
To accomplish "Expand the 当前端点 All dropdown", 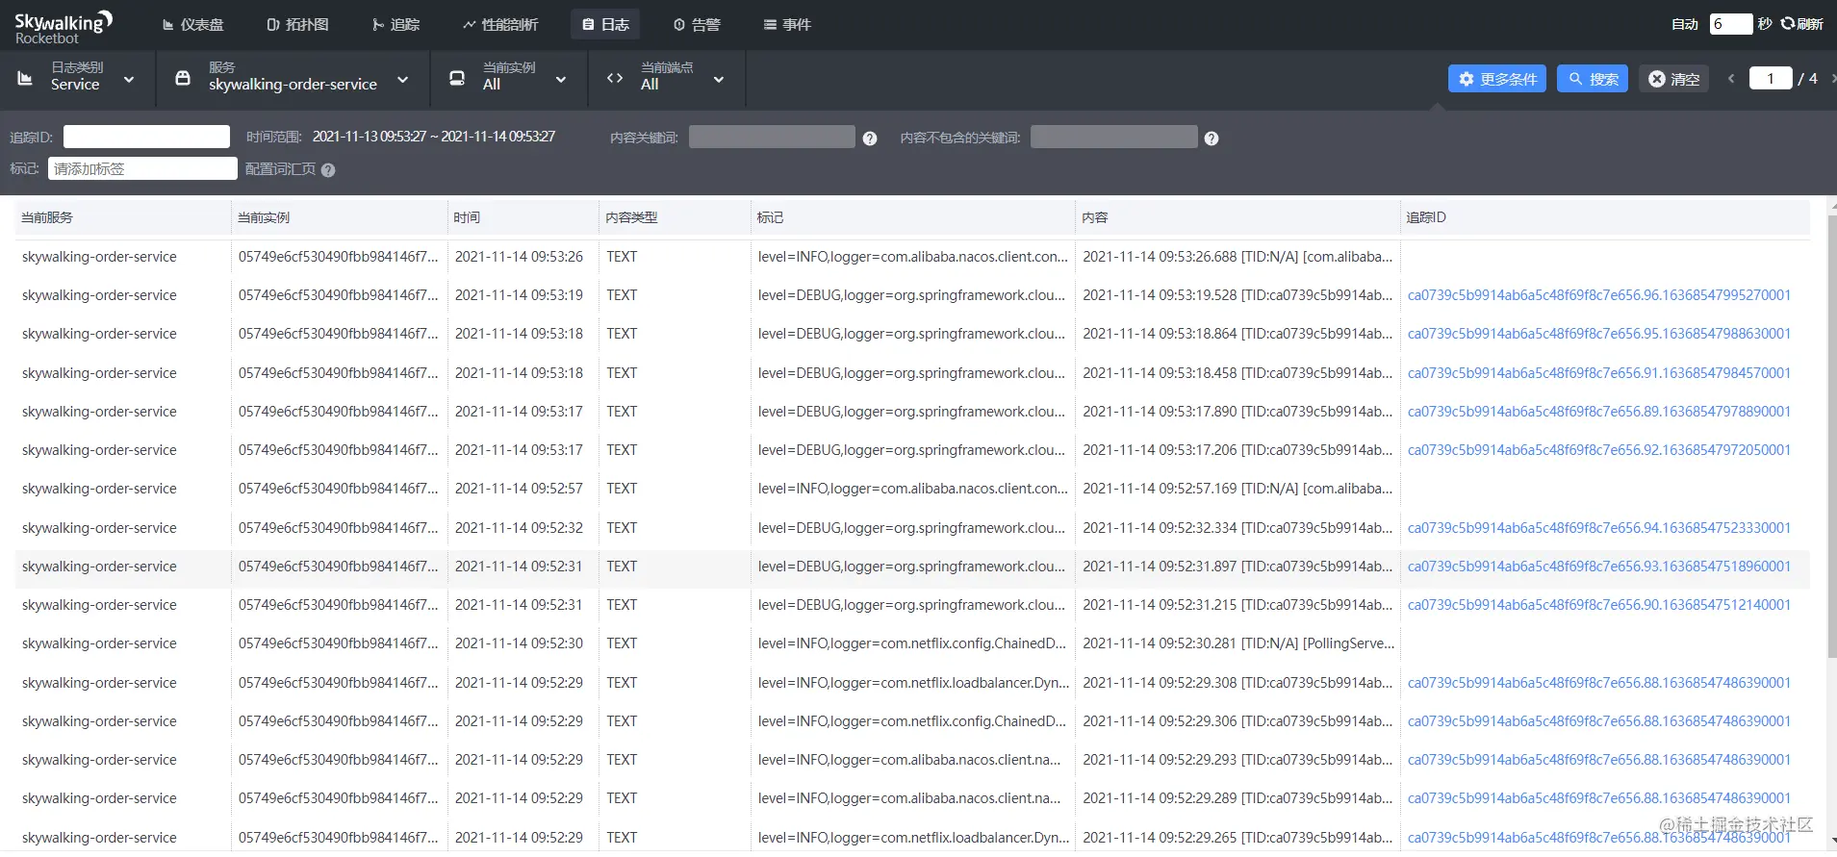I will click(667, 78).
